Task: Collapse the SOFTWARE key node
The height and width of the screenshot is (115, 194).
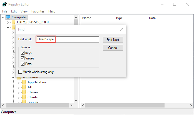Action: 13,77
